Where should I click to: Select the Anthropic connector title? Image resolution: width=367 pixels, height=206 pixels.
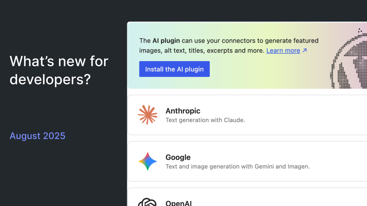point(183,111)
